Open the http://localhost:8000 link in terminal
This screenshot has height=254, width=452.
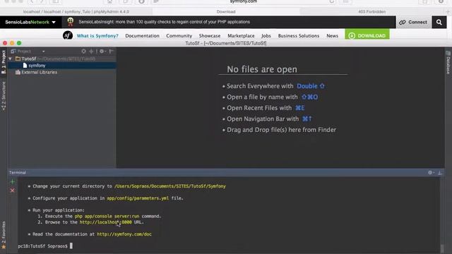(x=106, y=222)
